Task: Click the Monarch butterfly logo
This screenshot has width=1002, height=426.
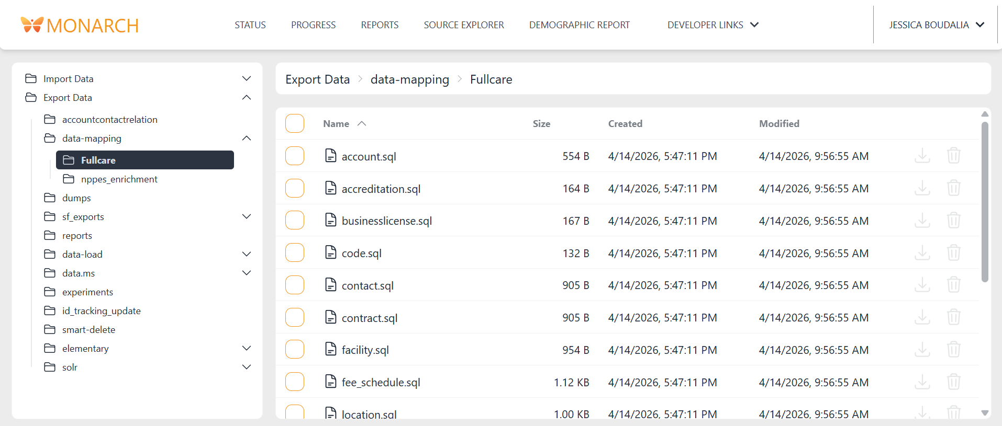Action: [32, 25]
